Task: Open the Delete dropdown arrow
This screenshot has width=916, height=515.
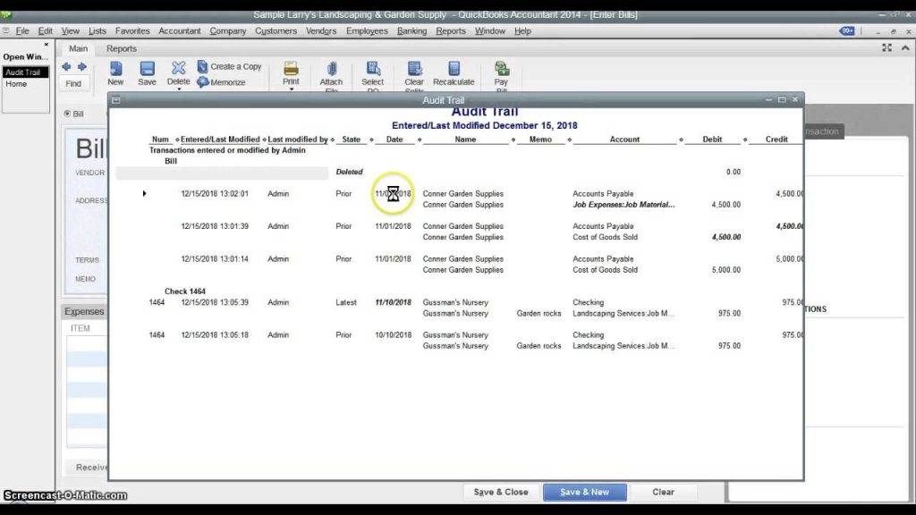Action: tap(179, 89)
